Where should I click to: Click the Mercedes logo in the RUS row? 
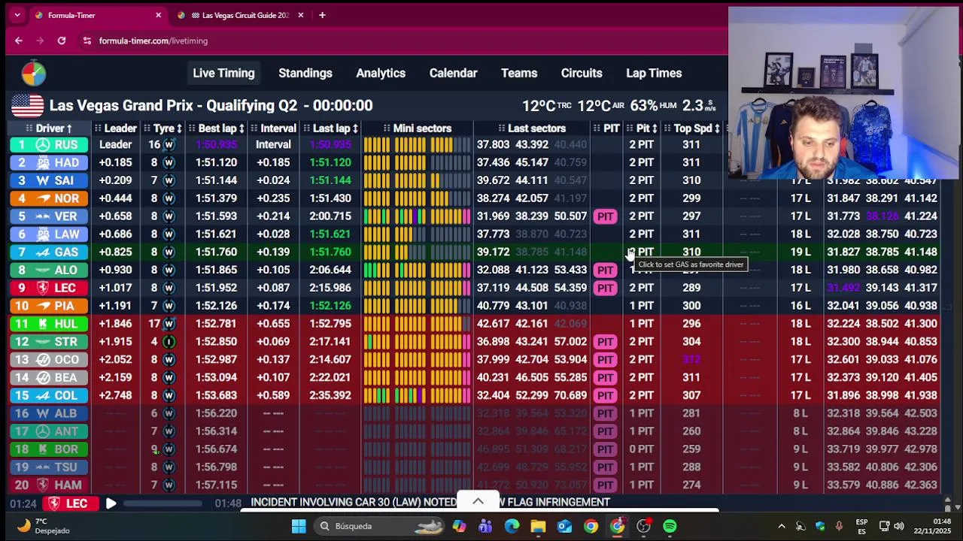43,144
